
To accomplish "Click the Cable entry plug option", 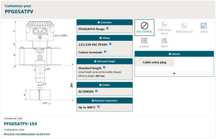I will coord(155,62).
